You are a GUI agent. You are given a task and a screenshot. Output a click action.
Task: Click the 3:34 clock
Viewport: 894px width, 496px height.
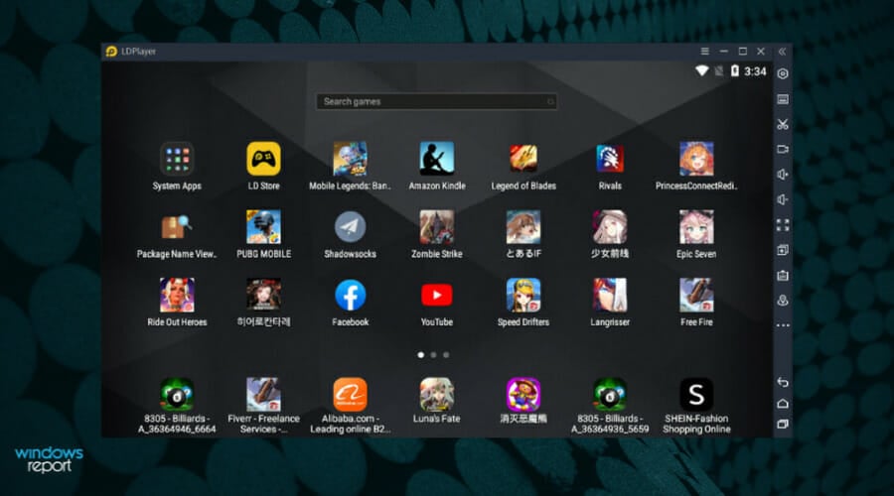pyautogui.click(x=755, y=71)
